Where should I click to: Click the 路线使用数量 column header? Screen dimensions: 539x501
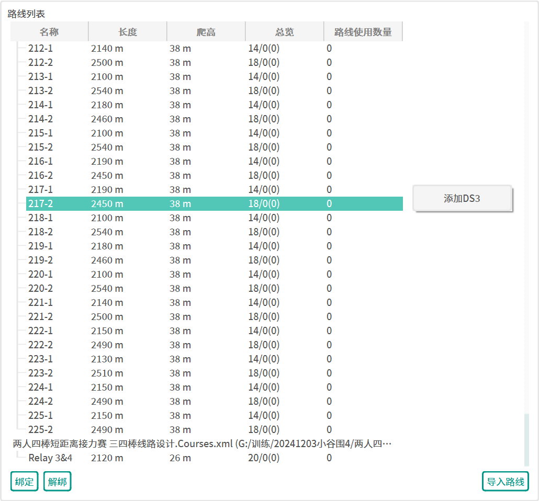pos(363,32)
